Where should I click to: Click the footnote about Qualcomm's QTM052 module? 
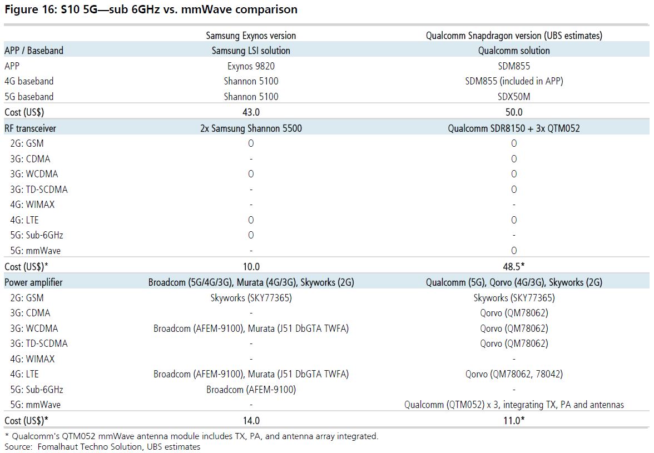[x=191, y=436]
